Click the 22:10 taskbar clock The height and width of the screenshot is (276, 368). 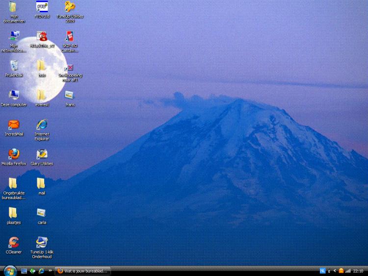[358, 271]
